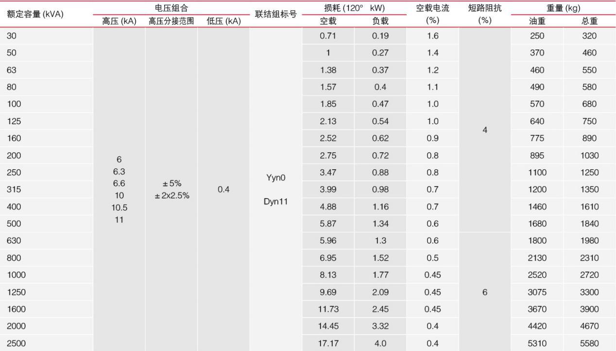Click oil weight 2130
This screenshot has width=616, height=351.
(537, 257)
